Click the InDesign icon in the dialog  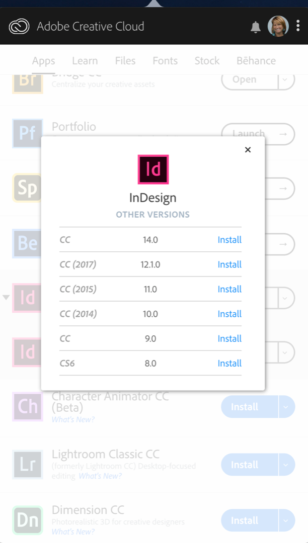(x=153, y=169)
